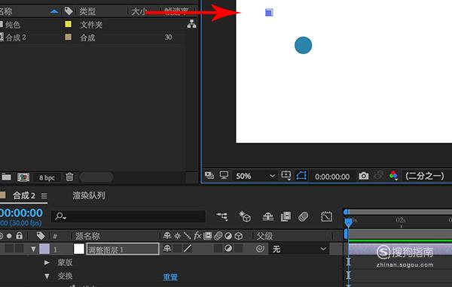Enable motion blur for the composition

(304, 216)
